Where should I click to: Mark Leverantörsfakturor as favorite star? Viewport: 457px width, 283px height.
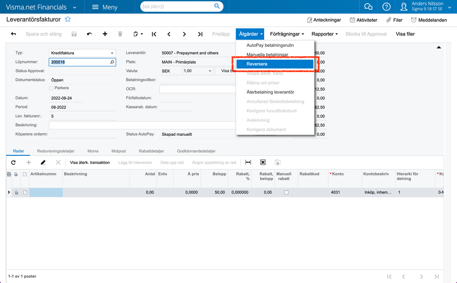(68, 19)
